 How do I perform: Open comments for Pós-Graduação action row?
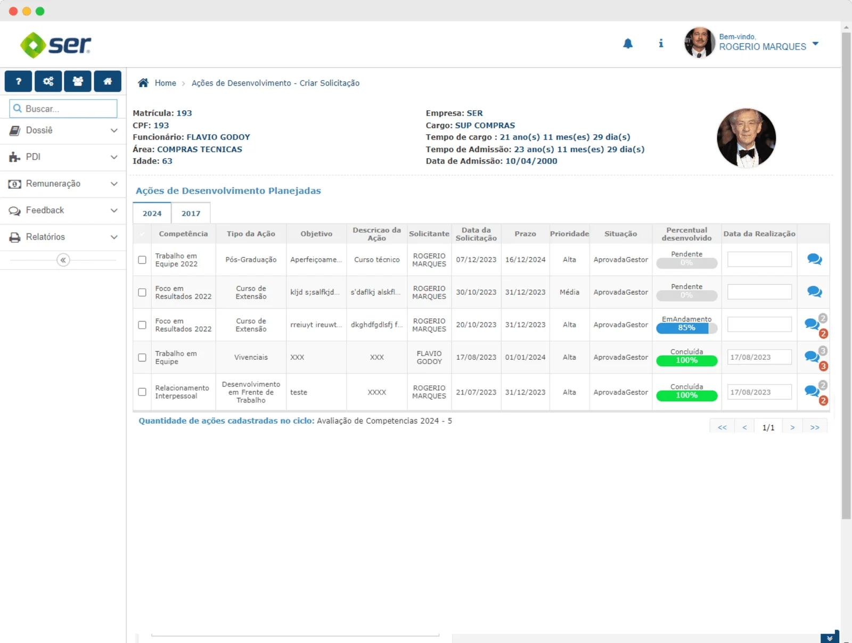click(x=814, y=259)
